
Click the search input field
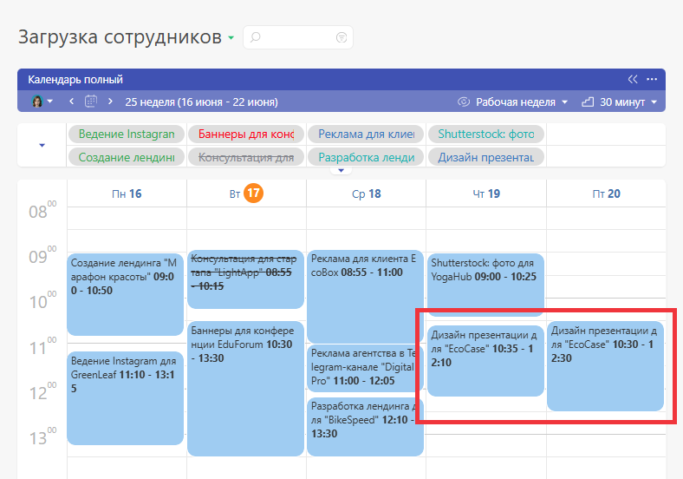click(x=298, y=37)
